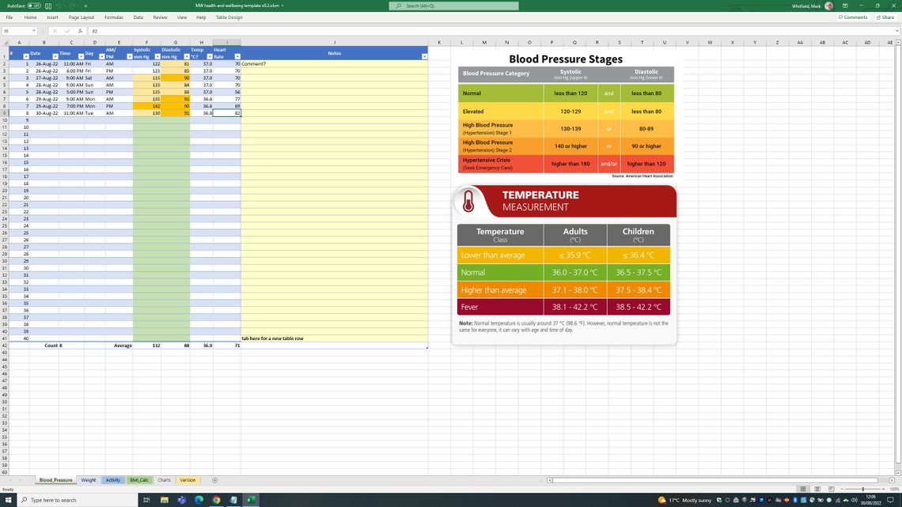Open Comments from the title bar icon
The height and width of the screenshot is (507, 902).
[x=853, y=17]
